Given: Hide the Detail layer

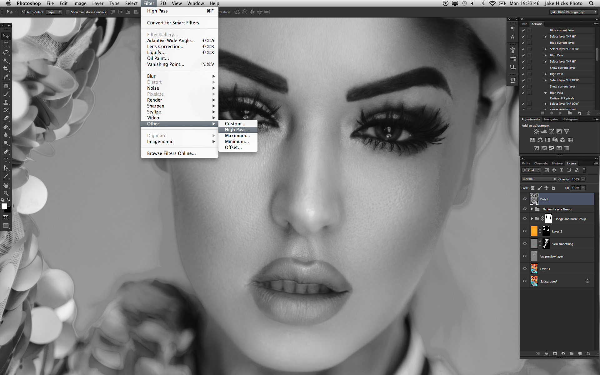Looking at the screenshot, I should click(x=525, y=199).
